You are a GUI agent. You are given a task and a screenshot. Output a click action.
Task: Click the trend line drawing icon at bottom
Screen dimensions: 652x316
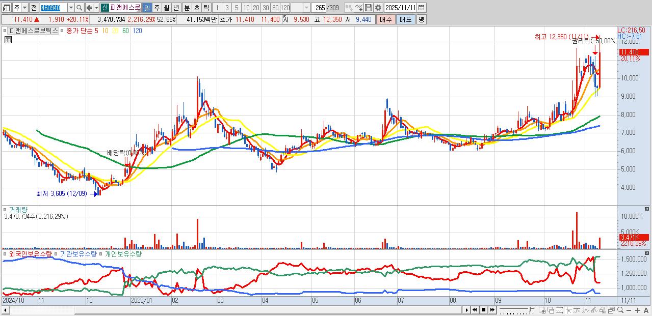point(594,310)
